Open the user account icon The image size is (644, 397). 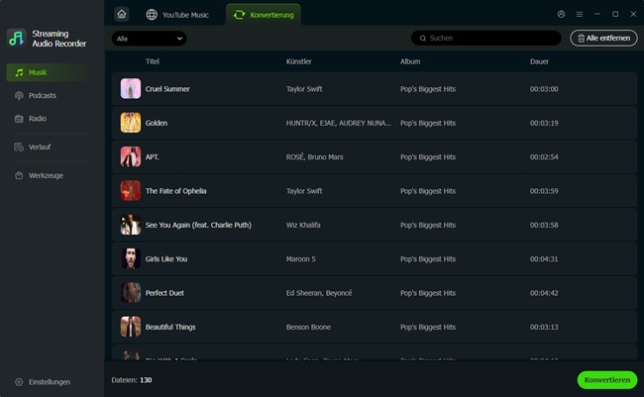[x=561, y=14]
